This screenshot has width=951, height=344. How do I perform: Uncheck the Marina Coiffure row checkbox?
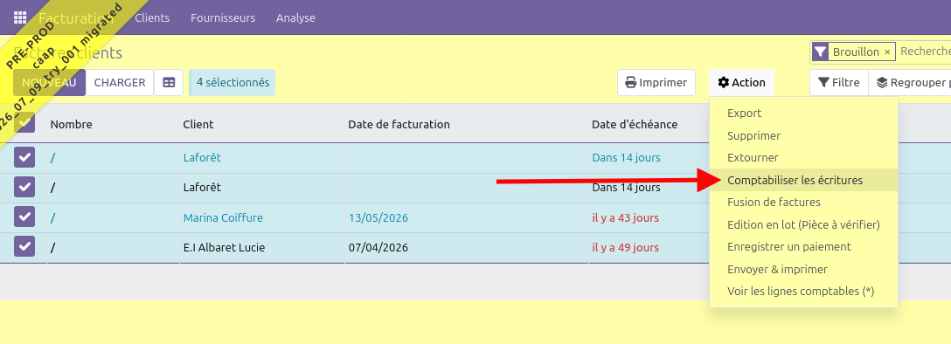click(x=24, y=217)
